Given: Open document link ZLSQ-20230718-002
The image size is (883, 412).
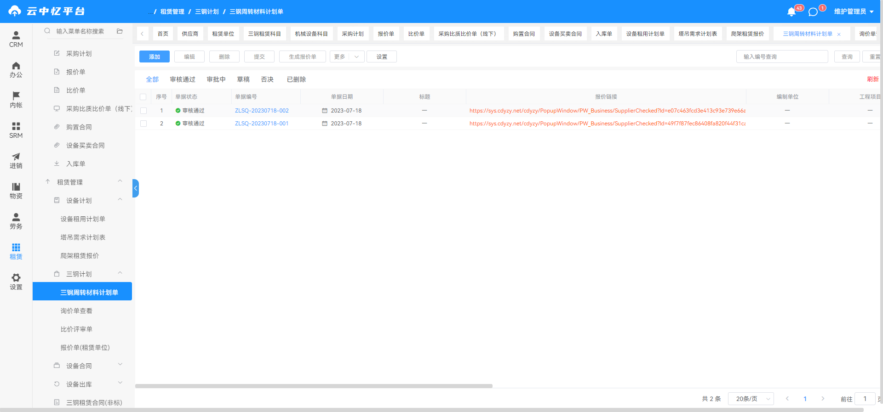Looking at the screenshot, I should click(x=262, y=111).
